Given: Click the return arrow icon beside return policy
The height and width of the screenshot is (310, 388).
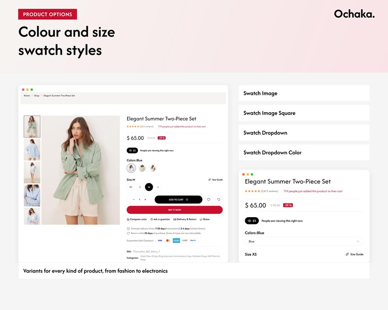Looking at the screenshot, I should click(128, 233).
